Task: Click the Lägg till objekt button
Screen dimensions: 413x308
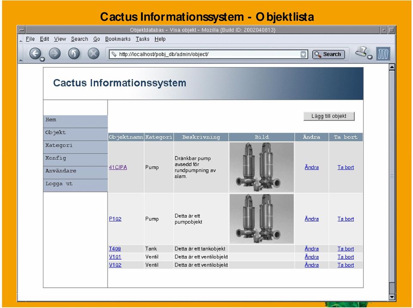Action: pyautogui.click(x=329, y=116)
